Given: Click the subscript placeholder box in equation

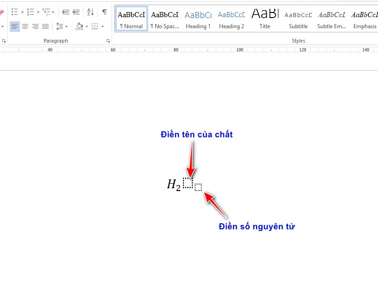Looking at the screenshot, I should (x=198, y=187).
